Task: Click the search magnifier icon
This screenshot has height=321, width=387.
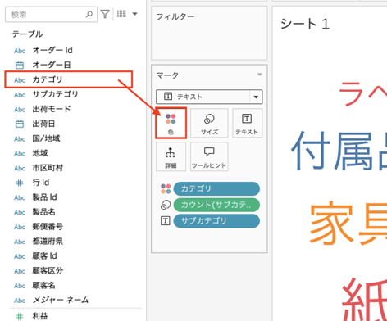Action: pyautogui.click(x=89, y=14)
